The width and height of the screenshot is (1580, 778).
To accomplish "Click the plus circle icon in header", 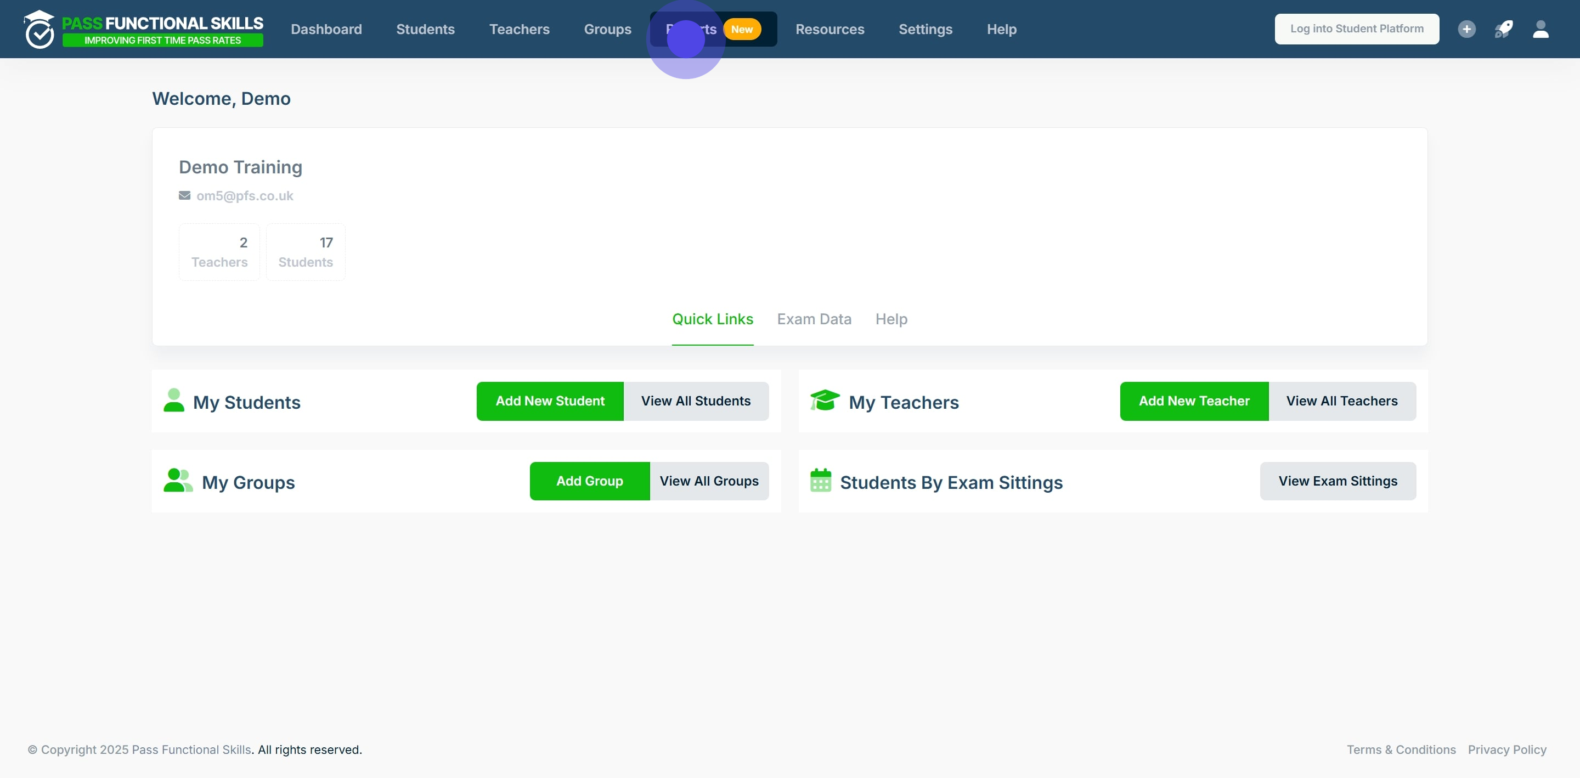I will [x=1466, y=29].
